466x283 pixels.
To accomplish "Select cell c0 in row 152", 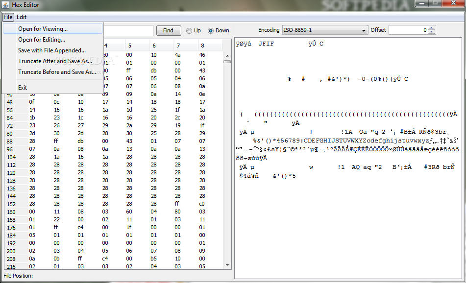I will (x=202, y=204).
